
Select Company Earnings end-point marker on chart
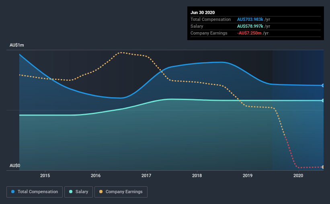point(323,167)
